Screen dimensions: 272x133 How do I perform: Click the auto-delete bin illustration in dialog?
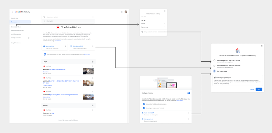pyautogui.click(x=238, y=51)
